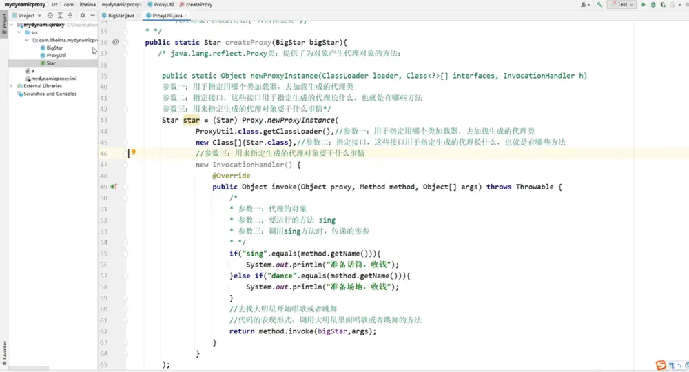Select the ProxyUtil class in the project tree

click(53, 55)
